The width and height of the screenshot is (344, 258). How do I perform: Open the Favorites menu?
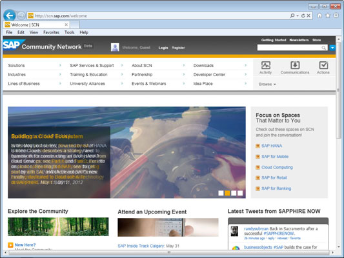[52, 32]
